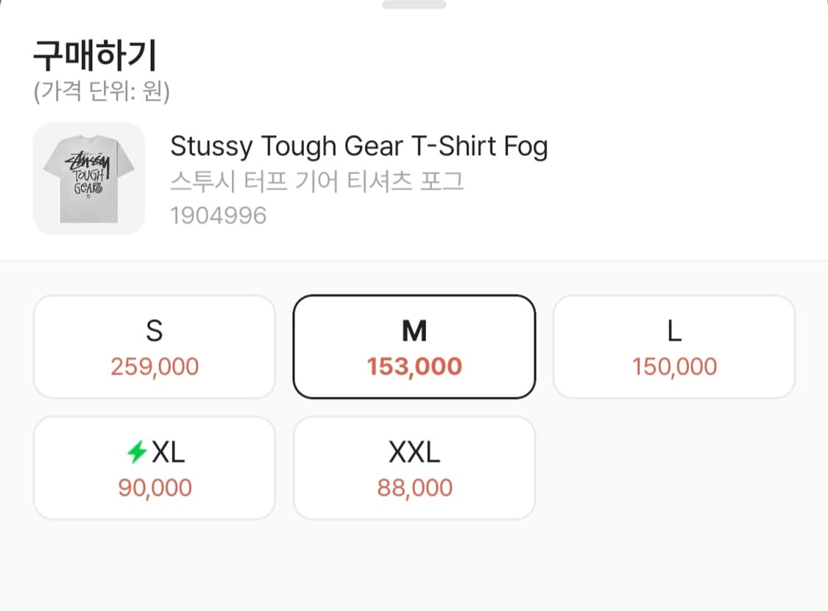Click the Stussy Tough Gear T-Shirt Fog title
The image size is (828, 611).
pos(359,146)
